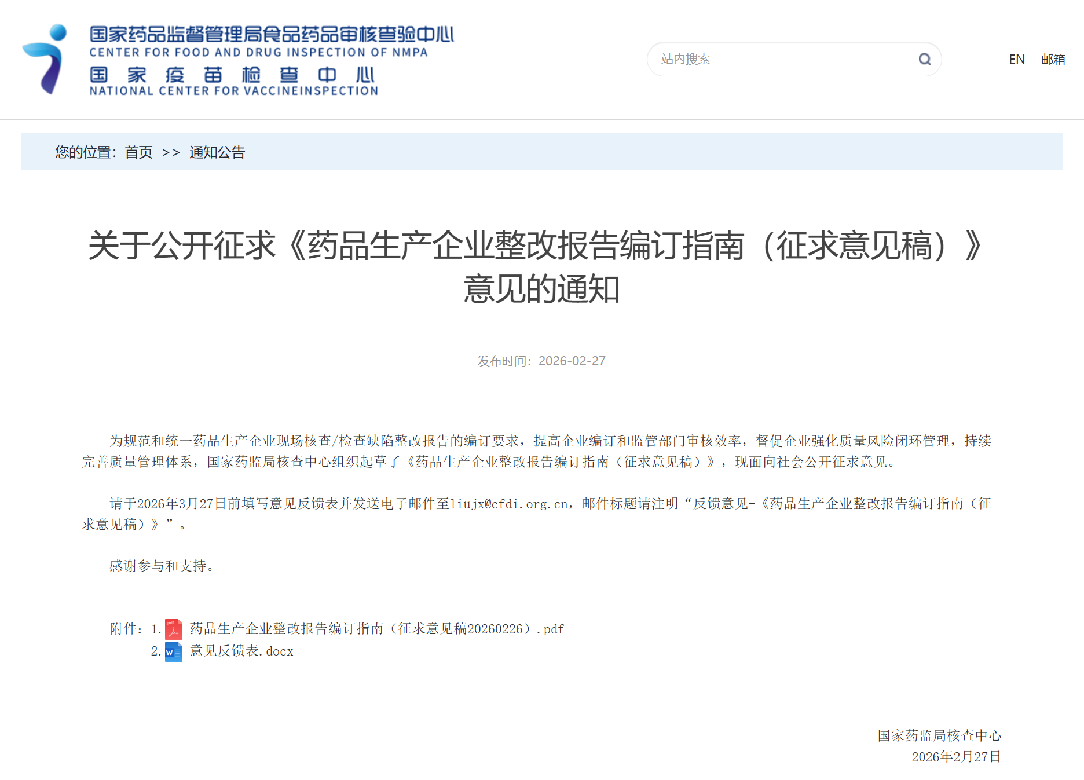The height and width of the screenshot is (780, 1084).
Task: Click the publication date 2026-02-27
Action: 572,360
